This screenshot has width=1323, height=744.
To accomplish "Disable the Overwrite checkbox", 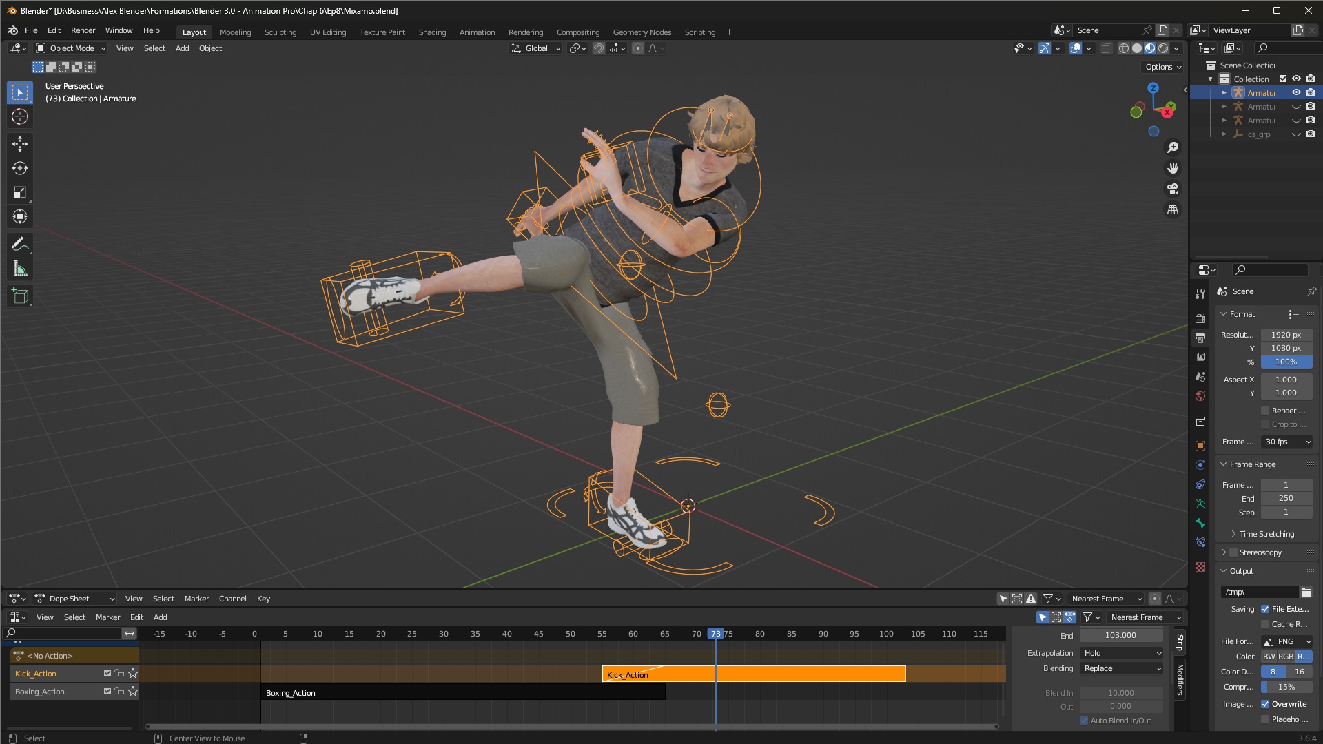I will pos(1265,704).
